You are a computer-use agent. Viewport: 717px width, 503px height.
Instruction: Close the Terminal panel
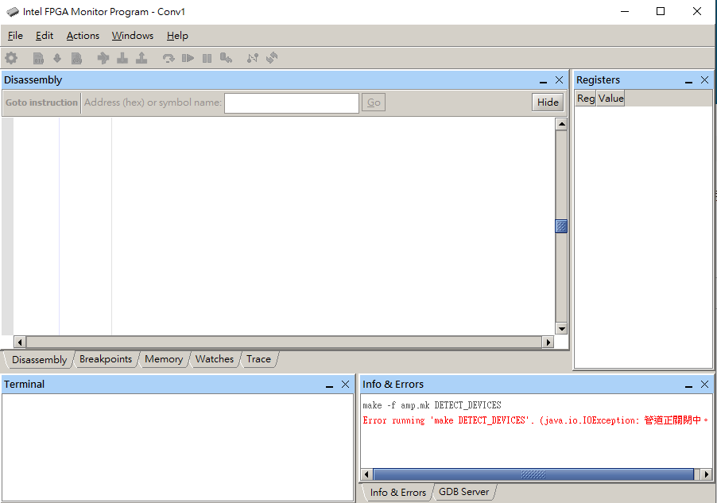point(345,385)
